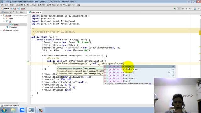Place cursor on frame.setVisible(true) line
201x113 pixels.
57,90
